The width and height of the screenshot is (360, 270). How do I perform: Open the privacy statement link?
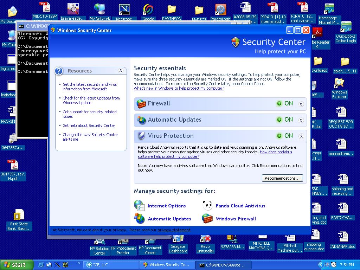click(174, 230)
